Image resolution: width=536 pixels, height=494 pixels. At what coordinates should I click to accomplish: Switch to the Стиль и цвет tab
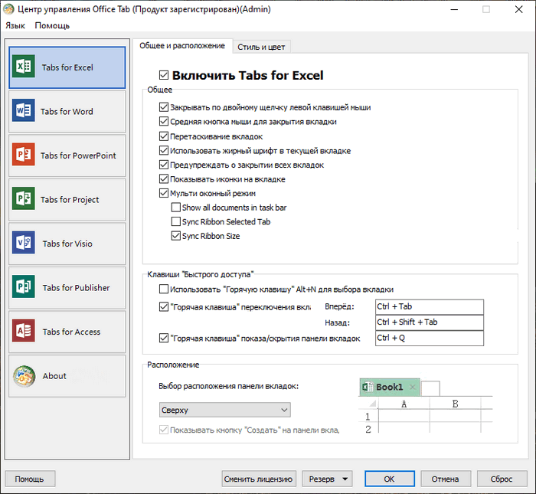pyautogui.click(x=262, y=47)
